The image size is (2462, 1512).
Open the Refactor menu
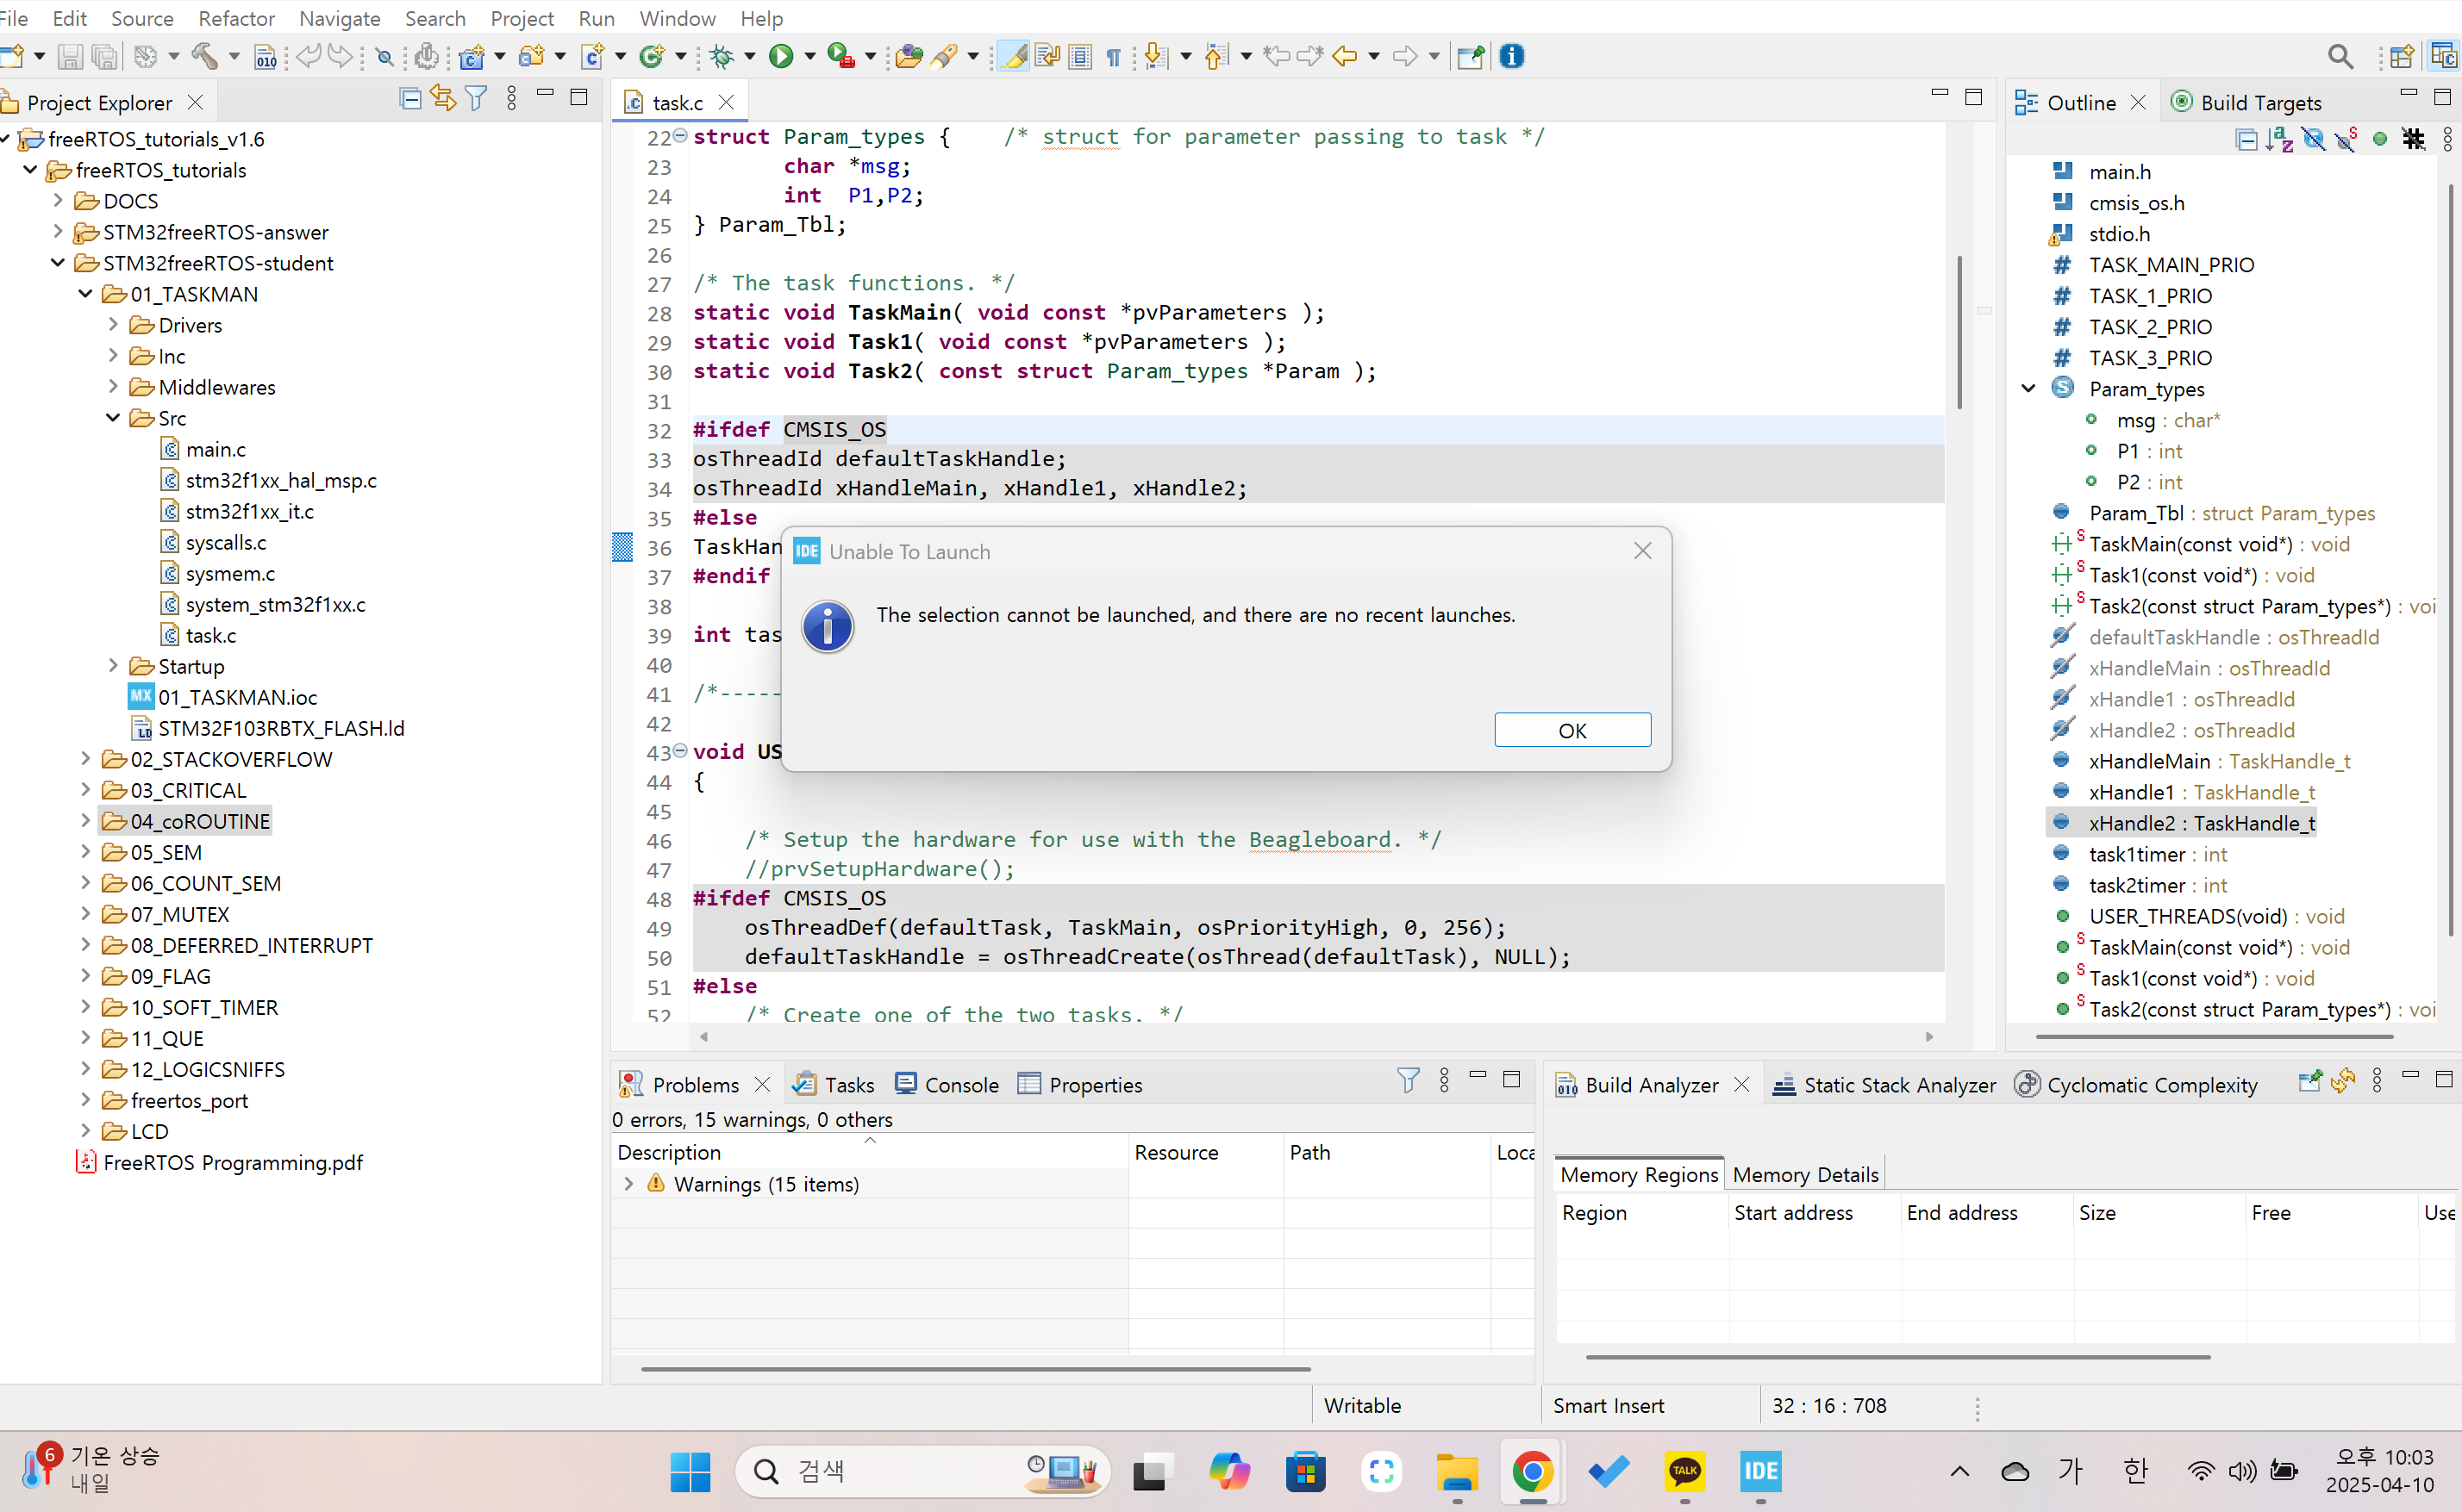coord(236,18)
